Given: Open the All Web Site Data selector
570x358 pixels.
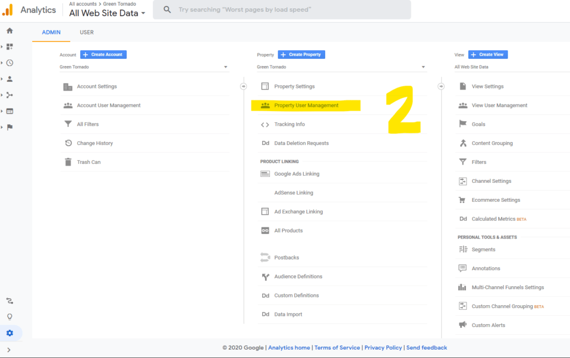Looking at the screenshot, I should coord(107,13).
